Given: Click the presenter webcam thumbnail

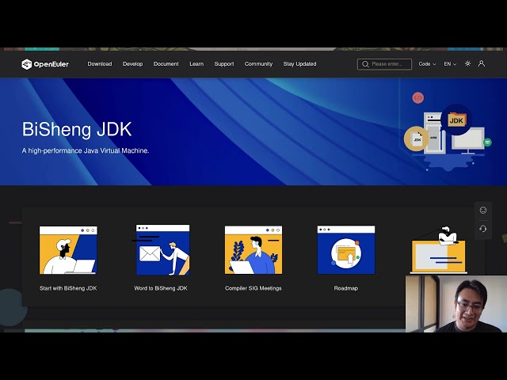Looking at the screenshot, I should pos(456,304).
